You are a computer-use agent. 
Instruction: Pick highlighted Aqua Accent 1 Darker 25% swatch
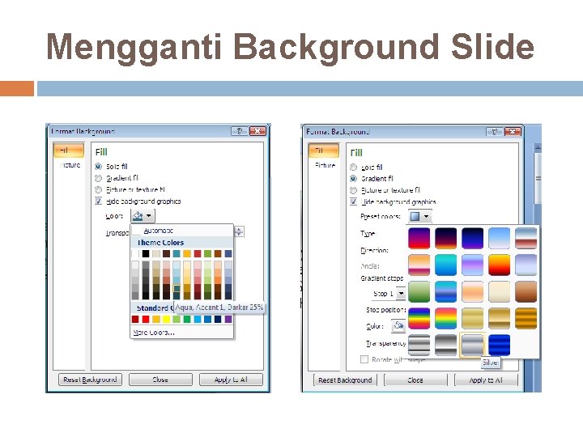coord(177,288)
